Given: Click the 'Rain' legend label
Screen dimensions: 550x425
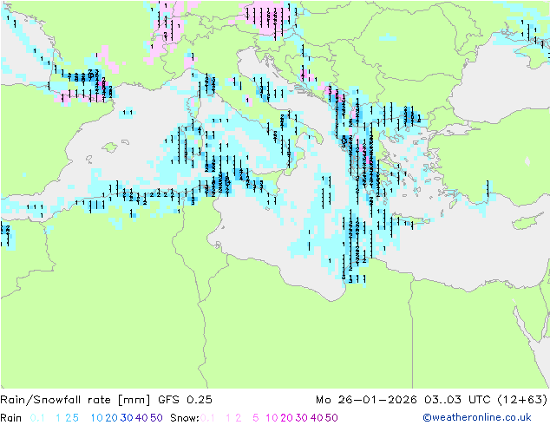Looking at the screenshot, I should (x=11, y=418).
